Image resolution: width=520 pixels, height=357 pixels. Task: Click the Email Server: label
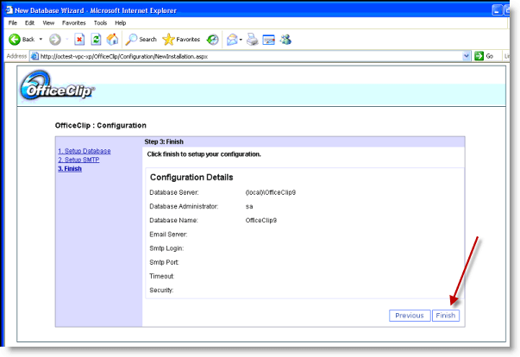click(168, 235)
